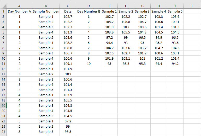Image resolution: width=201 pixels, height=136 pixels.
Task: Select cell I11 containing 94.2
Action: click(x=175, y=64)
